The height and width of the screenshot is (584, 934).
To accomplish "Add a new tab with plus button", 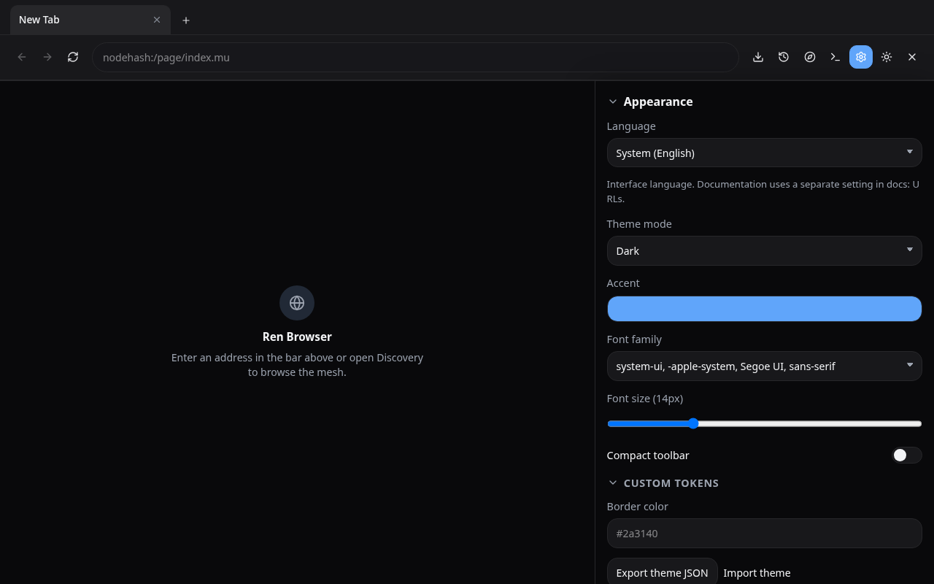I will [186, 20].
